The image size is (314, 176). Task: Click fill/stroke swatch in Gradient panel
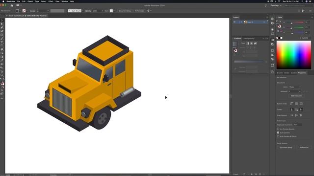pyautogui.click(x=235, y=50)
